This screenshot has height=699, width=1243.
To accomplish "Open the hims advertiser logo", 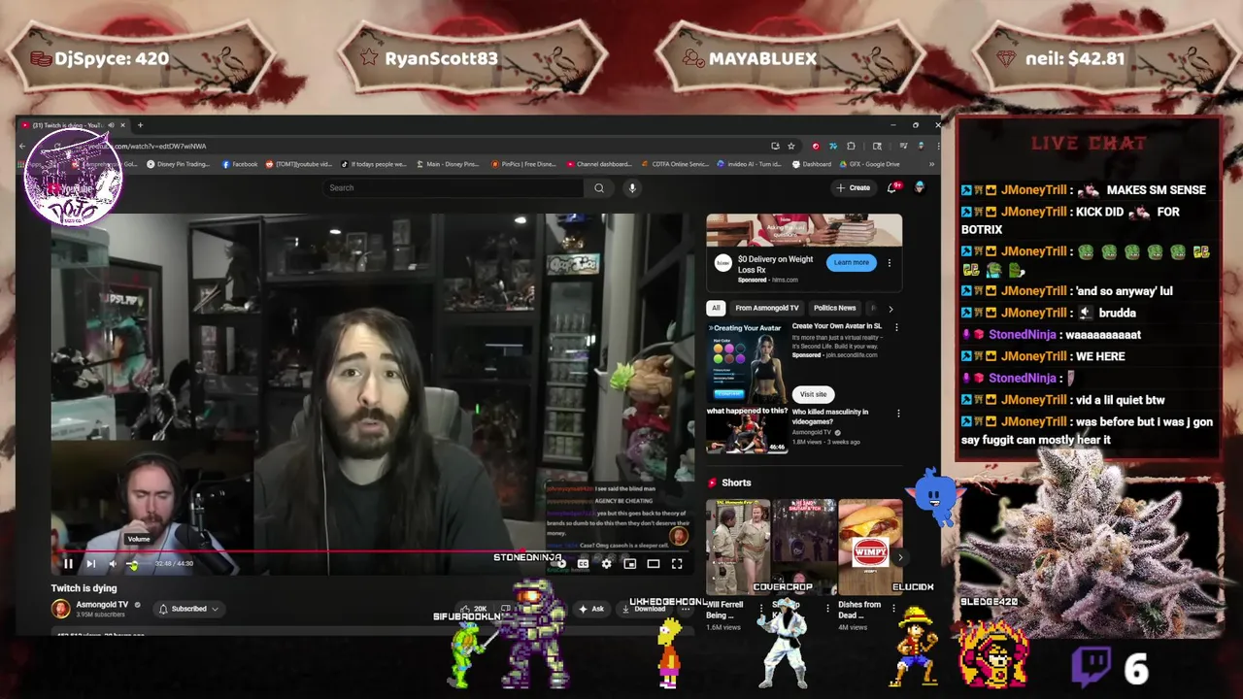I will coord(722,263).
